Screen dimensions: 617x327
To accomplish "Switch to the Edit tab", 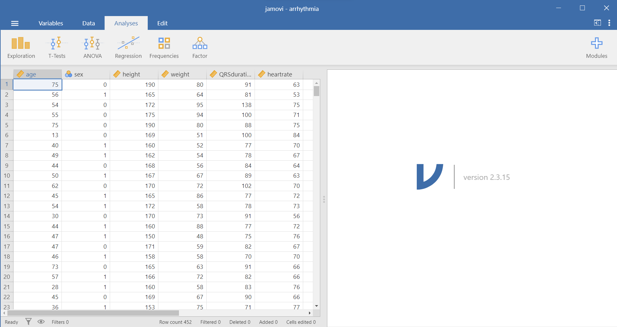I will pos(162,23).
